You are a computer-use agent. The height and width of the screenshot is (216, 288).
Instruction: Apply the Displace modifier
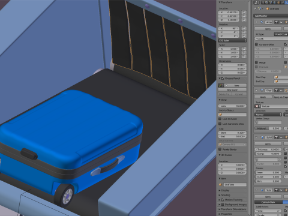263,97
